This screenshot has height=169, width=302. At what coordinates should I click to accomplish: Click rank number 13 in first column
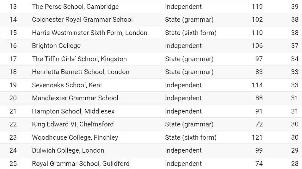(13, 7)
